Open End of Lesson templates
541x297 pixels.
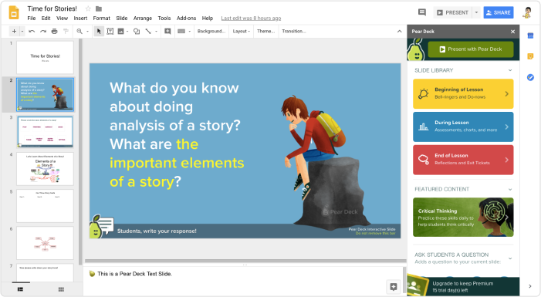point(463,160)
